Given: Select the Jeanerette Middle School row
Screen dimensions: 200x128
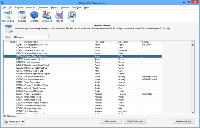Looking at the screenshot, I should [x=83, y=105].
